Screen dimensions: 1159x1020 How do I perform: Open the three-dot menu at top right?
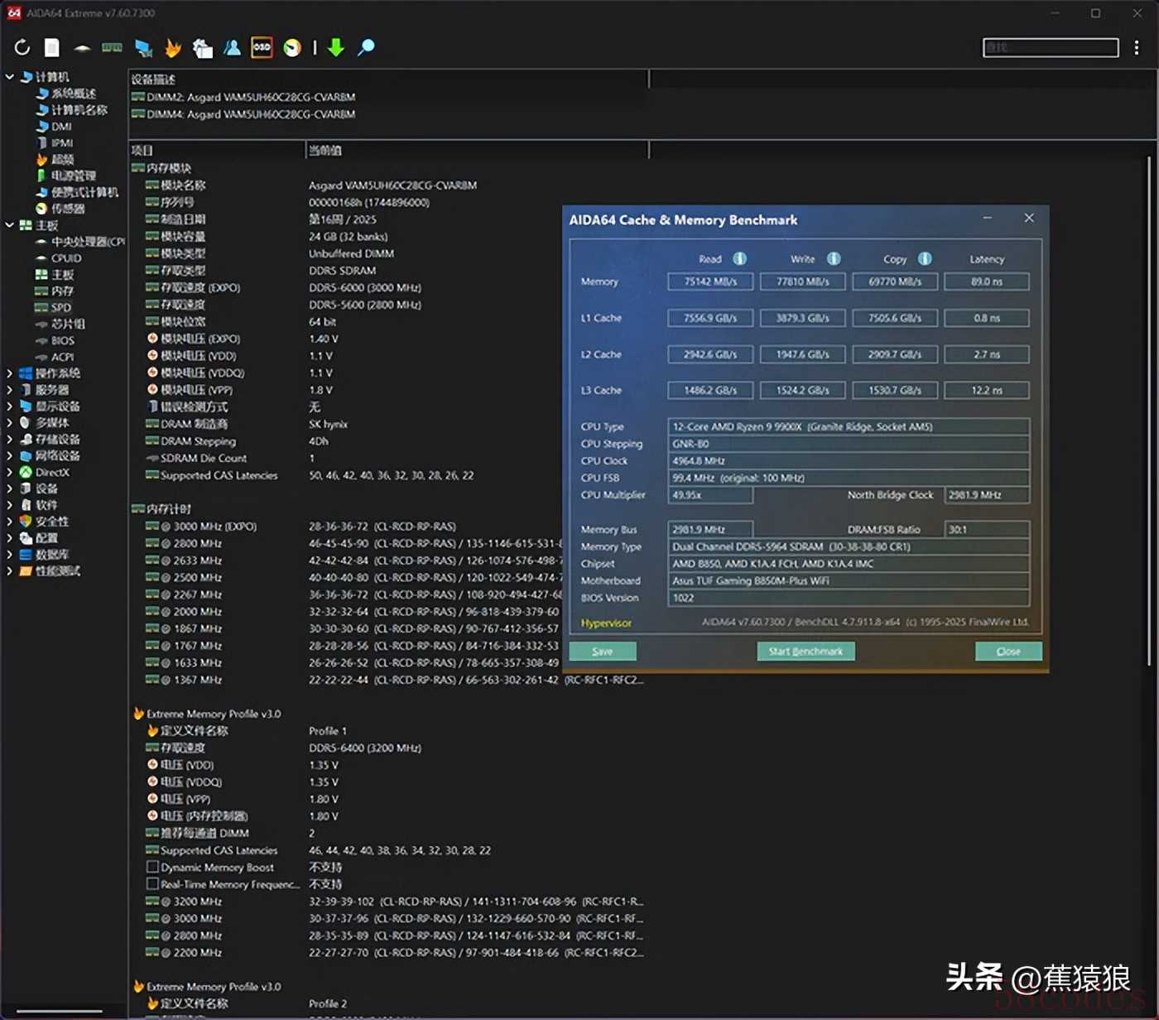click(x=1137, y=48)
